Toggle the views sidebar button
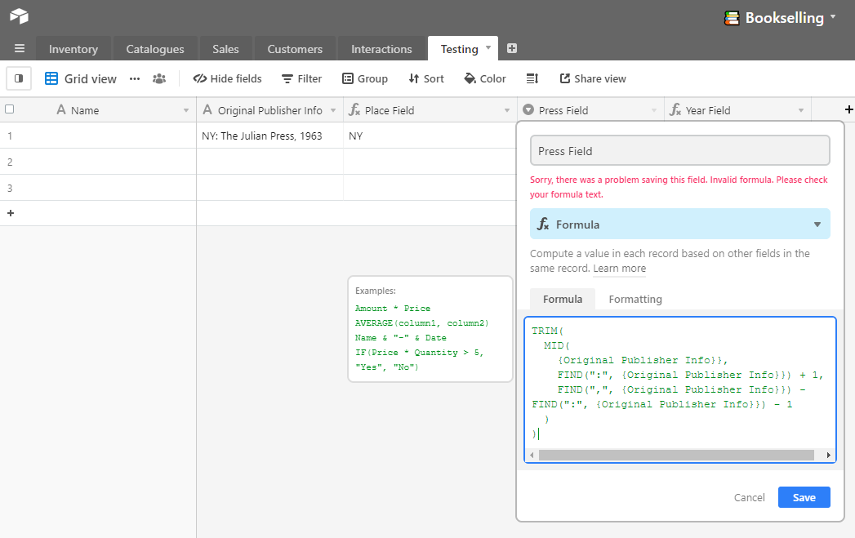Image resolution: width=855 pixels, height=538 pixels. point(19,78)
